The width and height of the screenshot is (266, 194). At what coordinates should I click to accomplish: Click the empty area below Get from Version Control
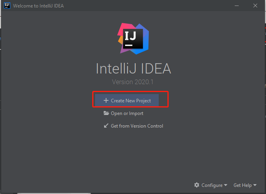pos(133,154)
